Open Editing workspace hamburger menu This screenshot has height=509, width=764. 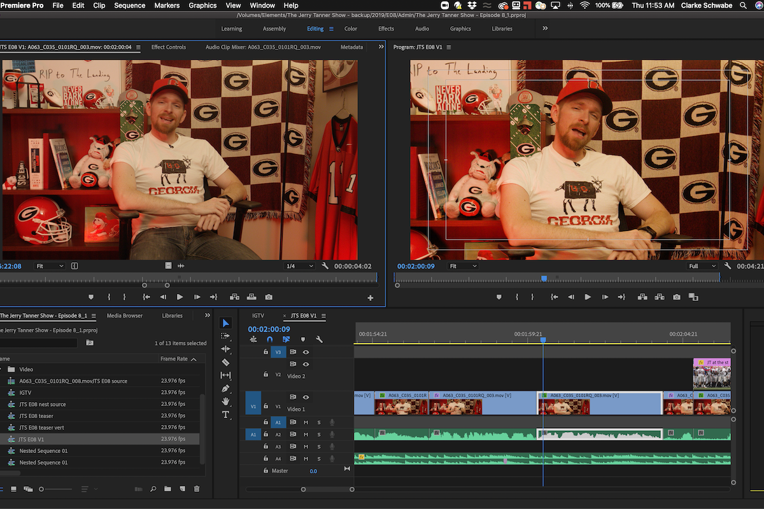331,29
